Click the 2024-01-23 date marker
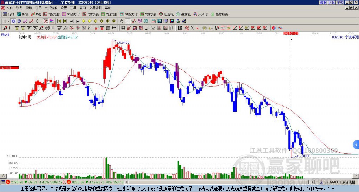359x192 pixels. [291, 33]
